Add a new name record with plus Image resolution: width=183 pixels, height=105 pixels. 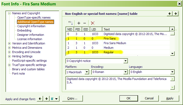click(79, 23)
